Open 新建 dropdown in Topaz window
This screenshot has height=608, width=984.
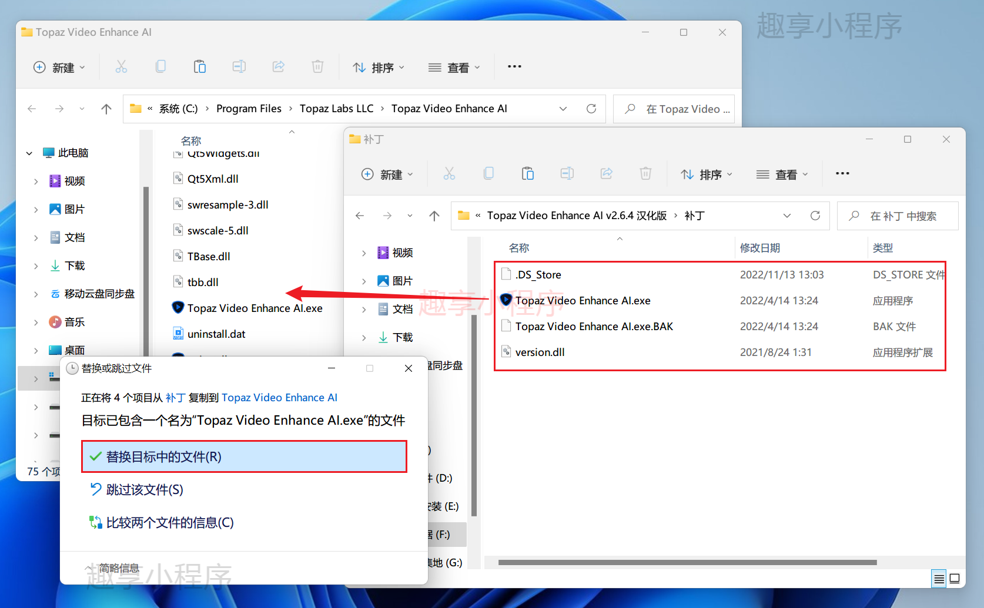click(59, 68)
